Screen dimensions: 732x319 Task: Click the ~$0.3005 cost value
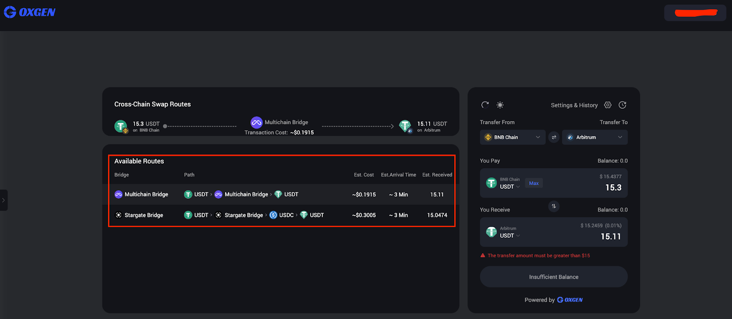[364, 215]
